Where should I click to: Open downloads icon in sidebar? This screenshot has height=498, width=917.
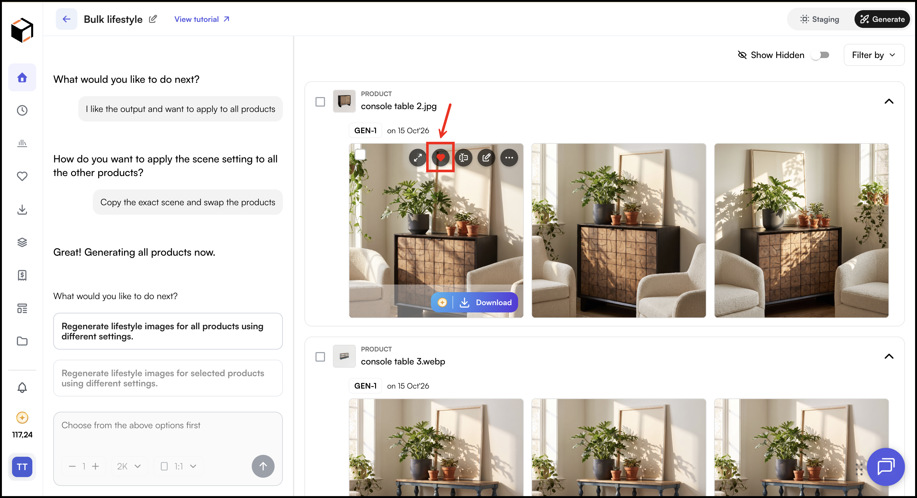click(x=22, y=209)
